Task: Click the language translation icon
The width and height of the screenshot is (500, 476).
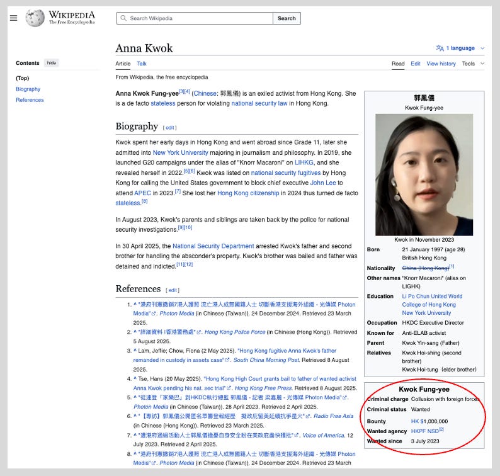Action: coord(440,48)
